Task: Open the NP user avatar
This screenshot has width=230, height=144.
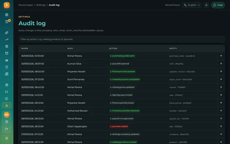Action: [x=7, y=115]
